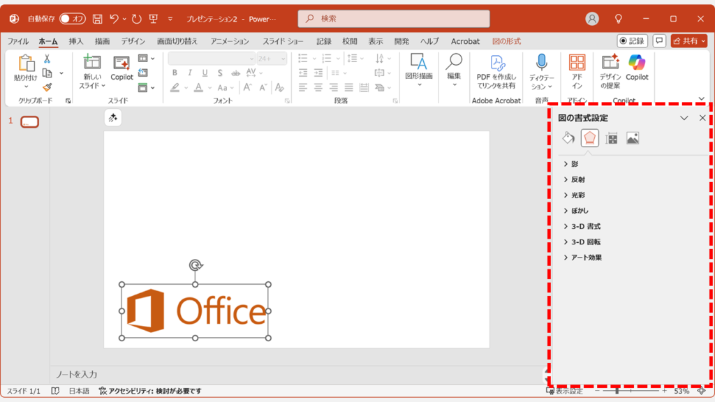Viewport: 715px width, 402px height.
Task: Click the Cut scissors icon
Action: click(47, 59)
